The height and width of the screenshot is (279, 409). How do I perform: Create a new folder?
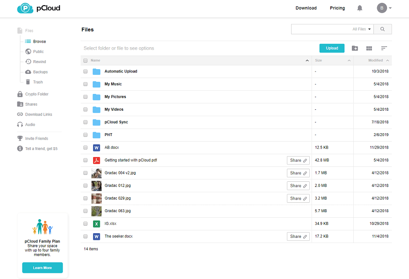(x=354, y=48)
